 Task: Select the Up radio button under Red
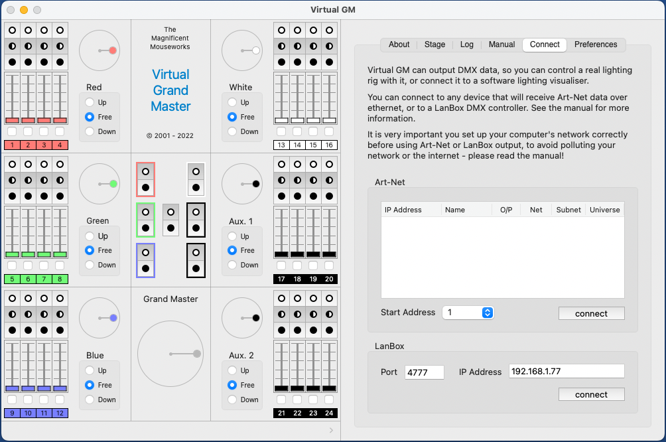90,102
